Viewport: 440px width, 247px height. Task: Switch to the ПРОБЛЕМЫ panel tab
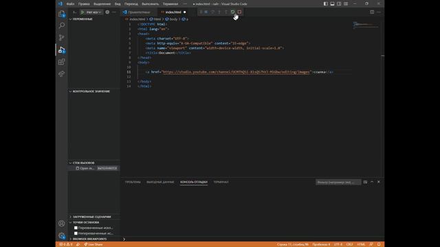pyautogui.click(x=133, y=182)
